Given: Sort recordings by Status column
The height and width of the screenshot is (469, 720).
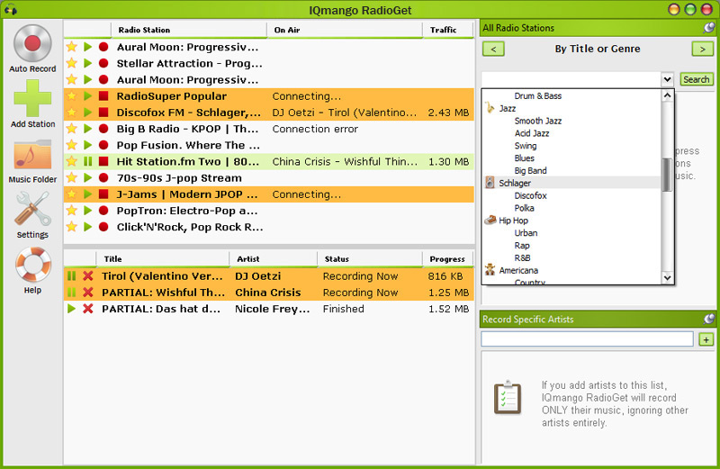Looking at the screenshot, I should (370, 259).
